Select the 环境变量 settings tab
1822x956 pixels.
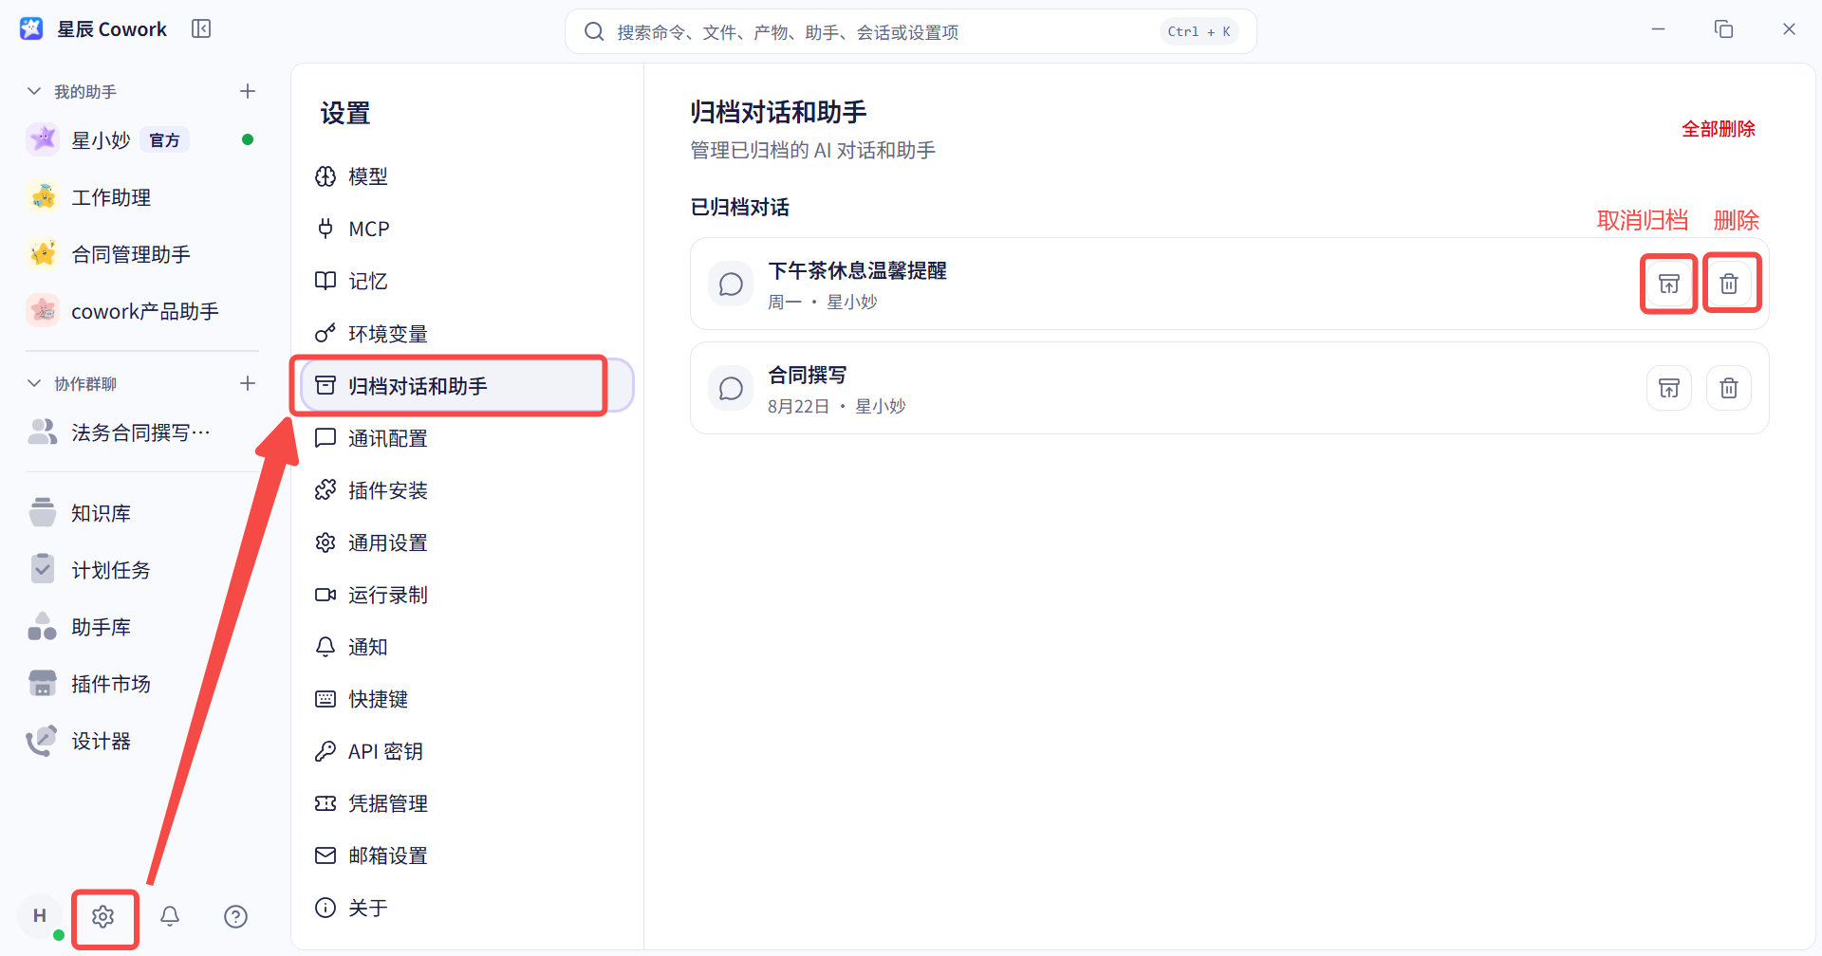click(465, 334)
